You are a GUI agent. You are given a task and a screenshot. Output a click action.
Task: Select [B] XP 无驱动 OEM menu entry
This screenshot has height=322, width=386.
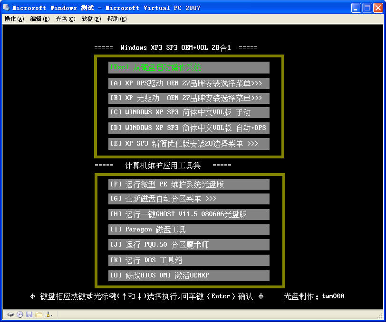[x=189, y=98]
